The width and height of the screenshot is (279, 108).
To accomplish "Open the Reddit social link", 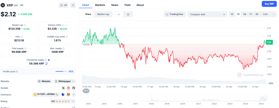I will [x=68, y=88].
